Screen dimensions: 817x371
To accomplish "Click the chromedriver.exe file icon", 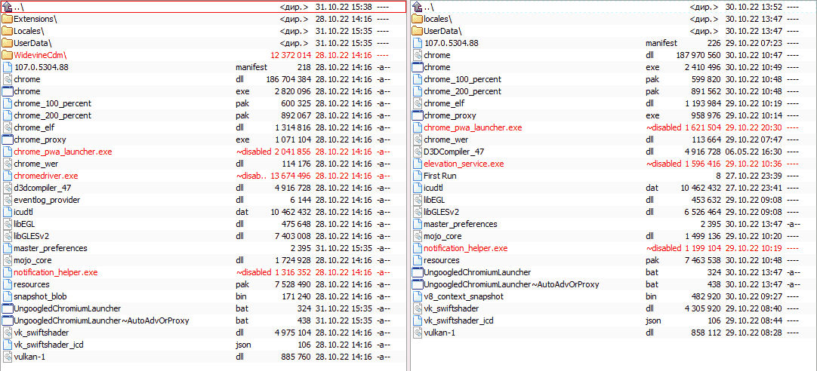I will [x=8, y=176].
